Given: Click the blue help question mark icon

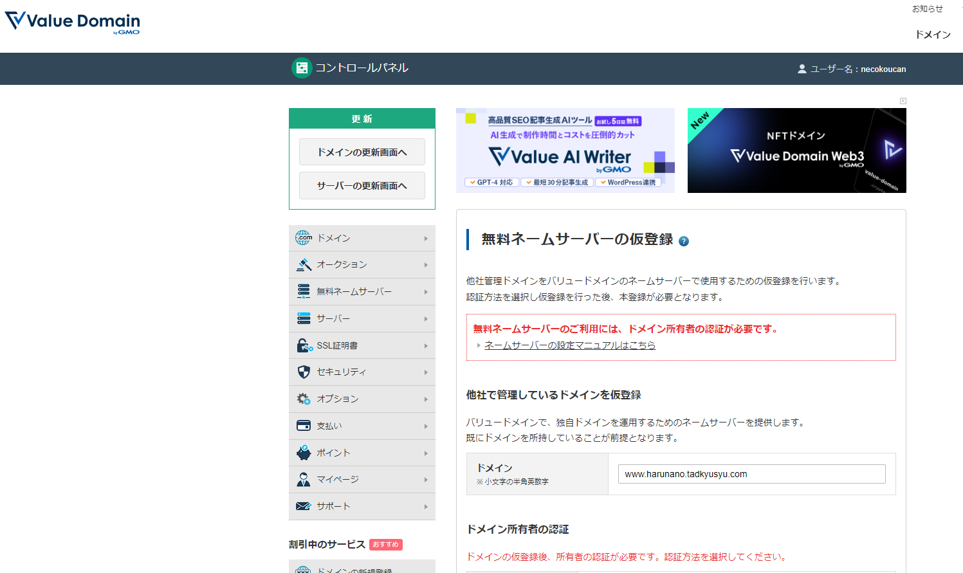Looking at the screenshot, I should point(684,241).
